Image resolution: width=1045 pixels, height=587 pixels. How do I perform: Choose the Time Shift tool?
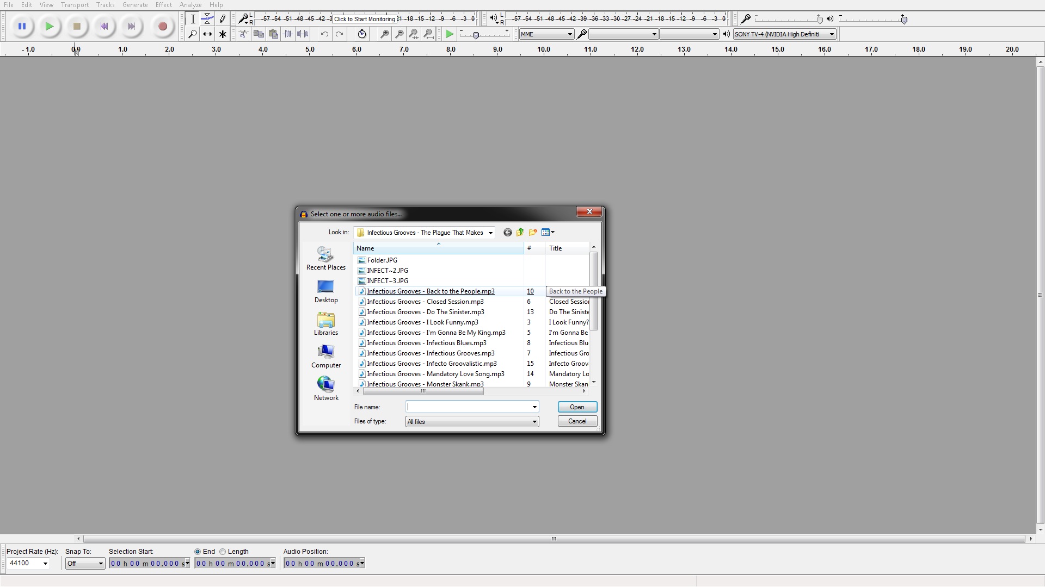207,34
